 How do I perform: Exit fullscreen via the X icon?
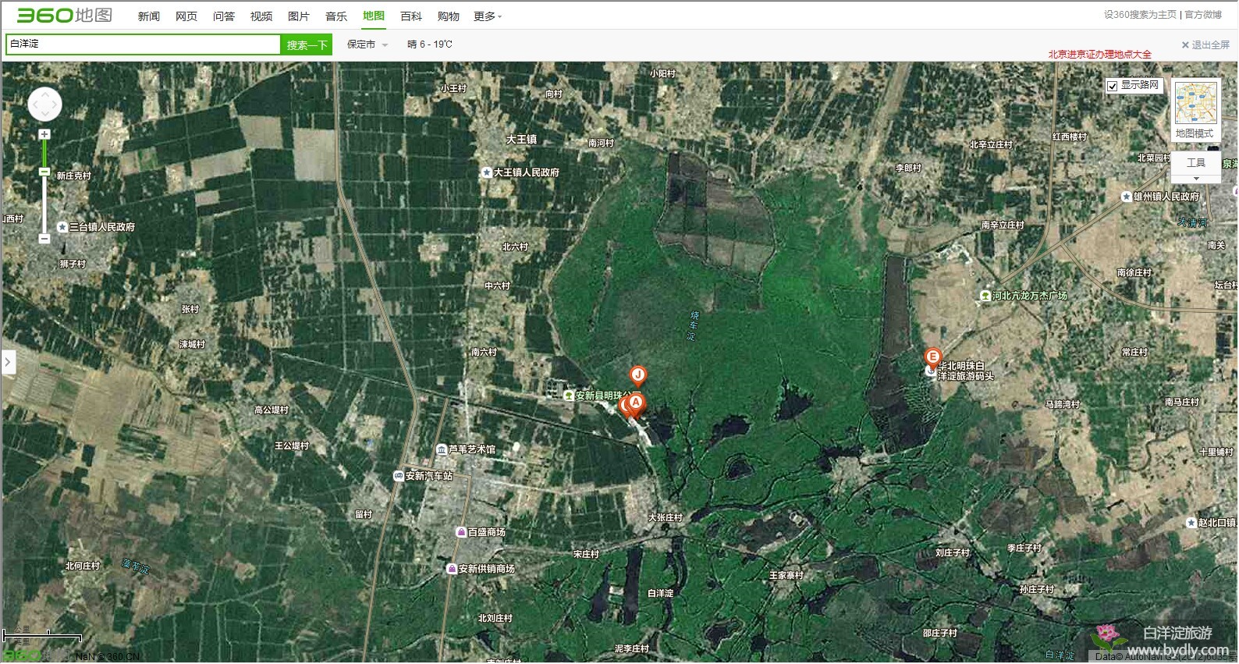pyautogui.click(x=1185, y=45)
